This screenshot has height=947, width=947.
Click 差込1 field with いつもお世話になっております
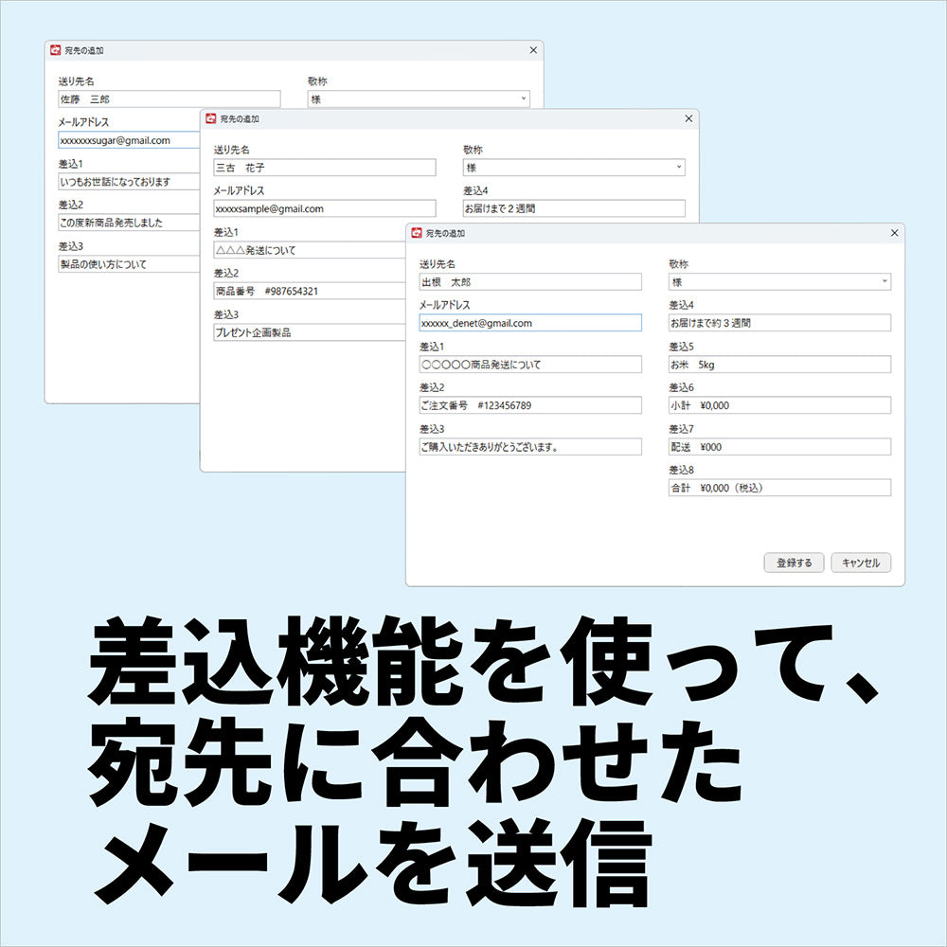(x=129, y=182)
